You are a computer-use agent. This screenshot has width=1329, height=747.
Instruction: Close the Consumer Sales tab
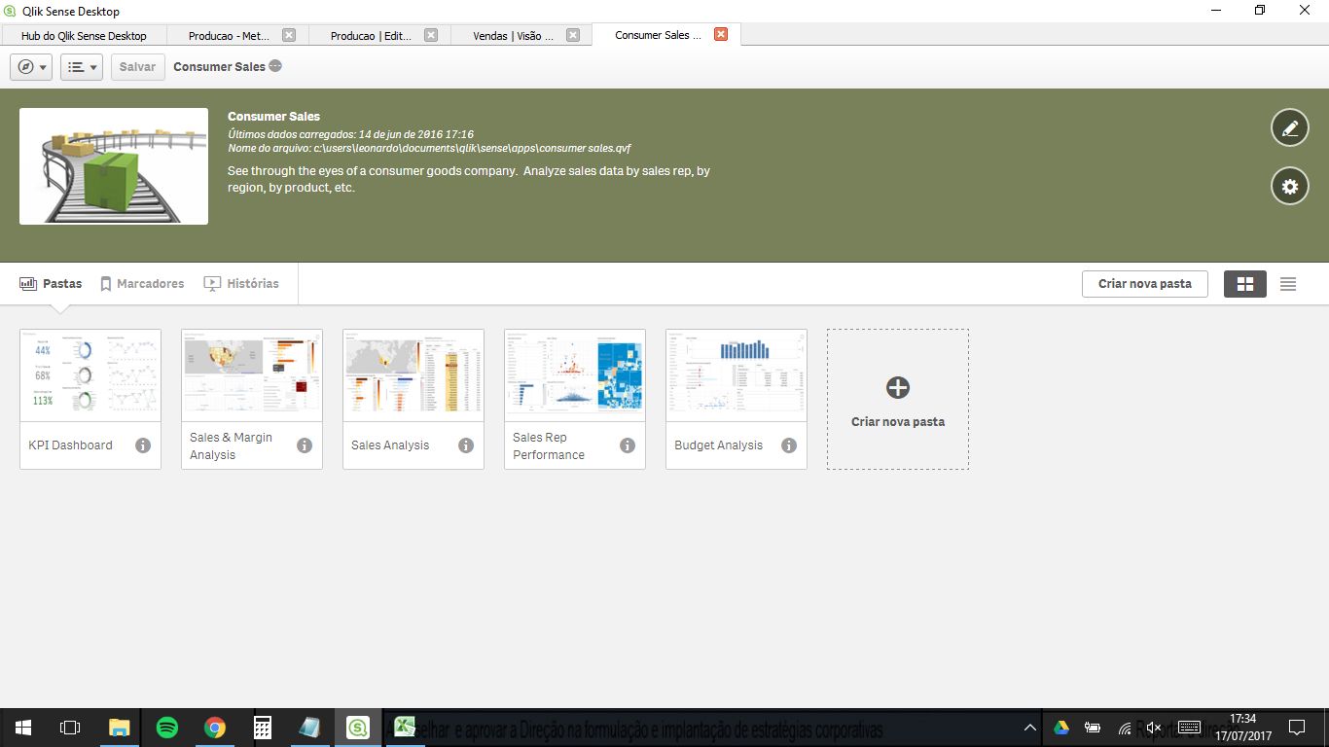coord(721,34)
